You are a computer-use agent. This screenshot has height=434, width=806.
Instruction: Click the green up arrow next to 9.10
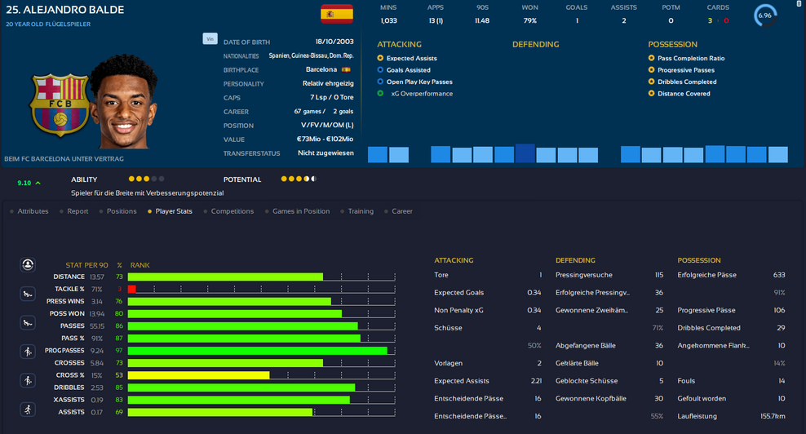[38, 183]
